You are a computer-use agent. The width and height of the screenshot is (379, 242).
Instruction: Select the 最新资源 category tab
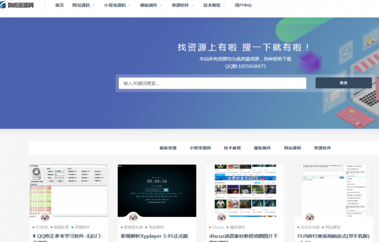168,147
